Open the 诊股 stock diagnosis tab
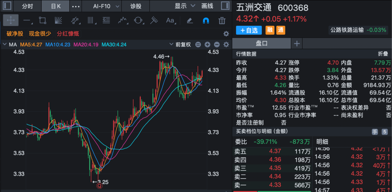 coord(136,6)
